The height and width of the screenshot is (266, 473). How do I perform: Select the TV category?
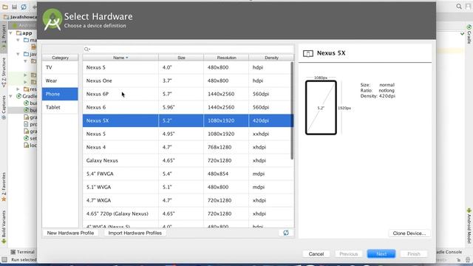60,67
